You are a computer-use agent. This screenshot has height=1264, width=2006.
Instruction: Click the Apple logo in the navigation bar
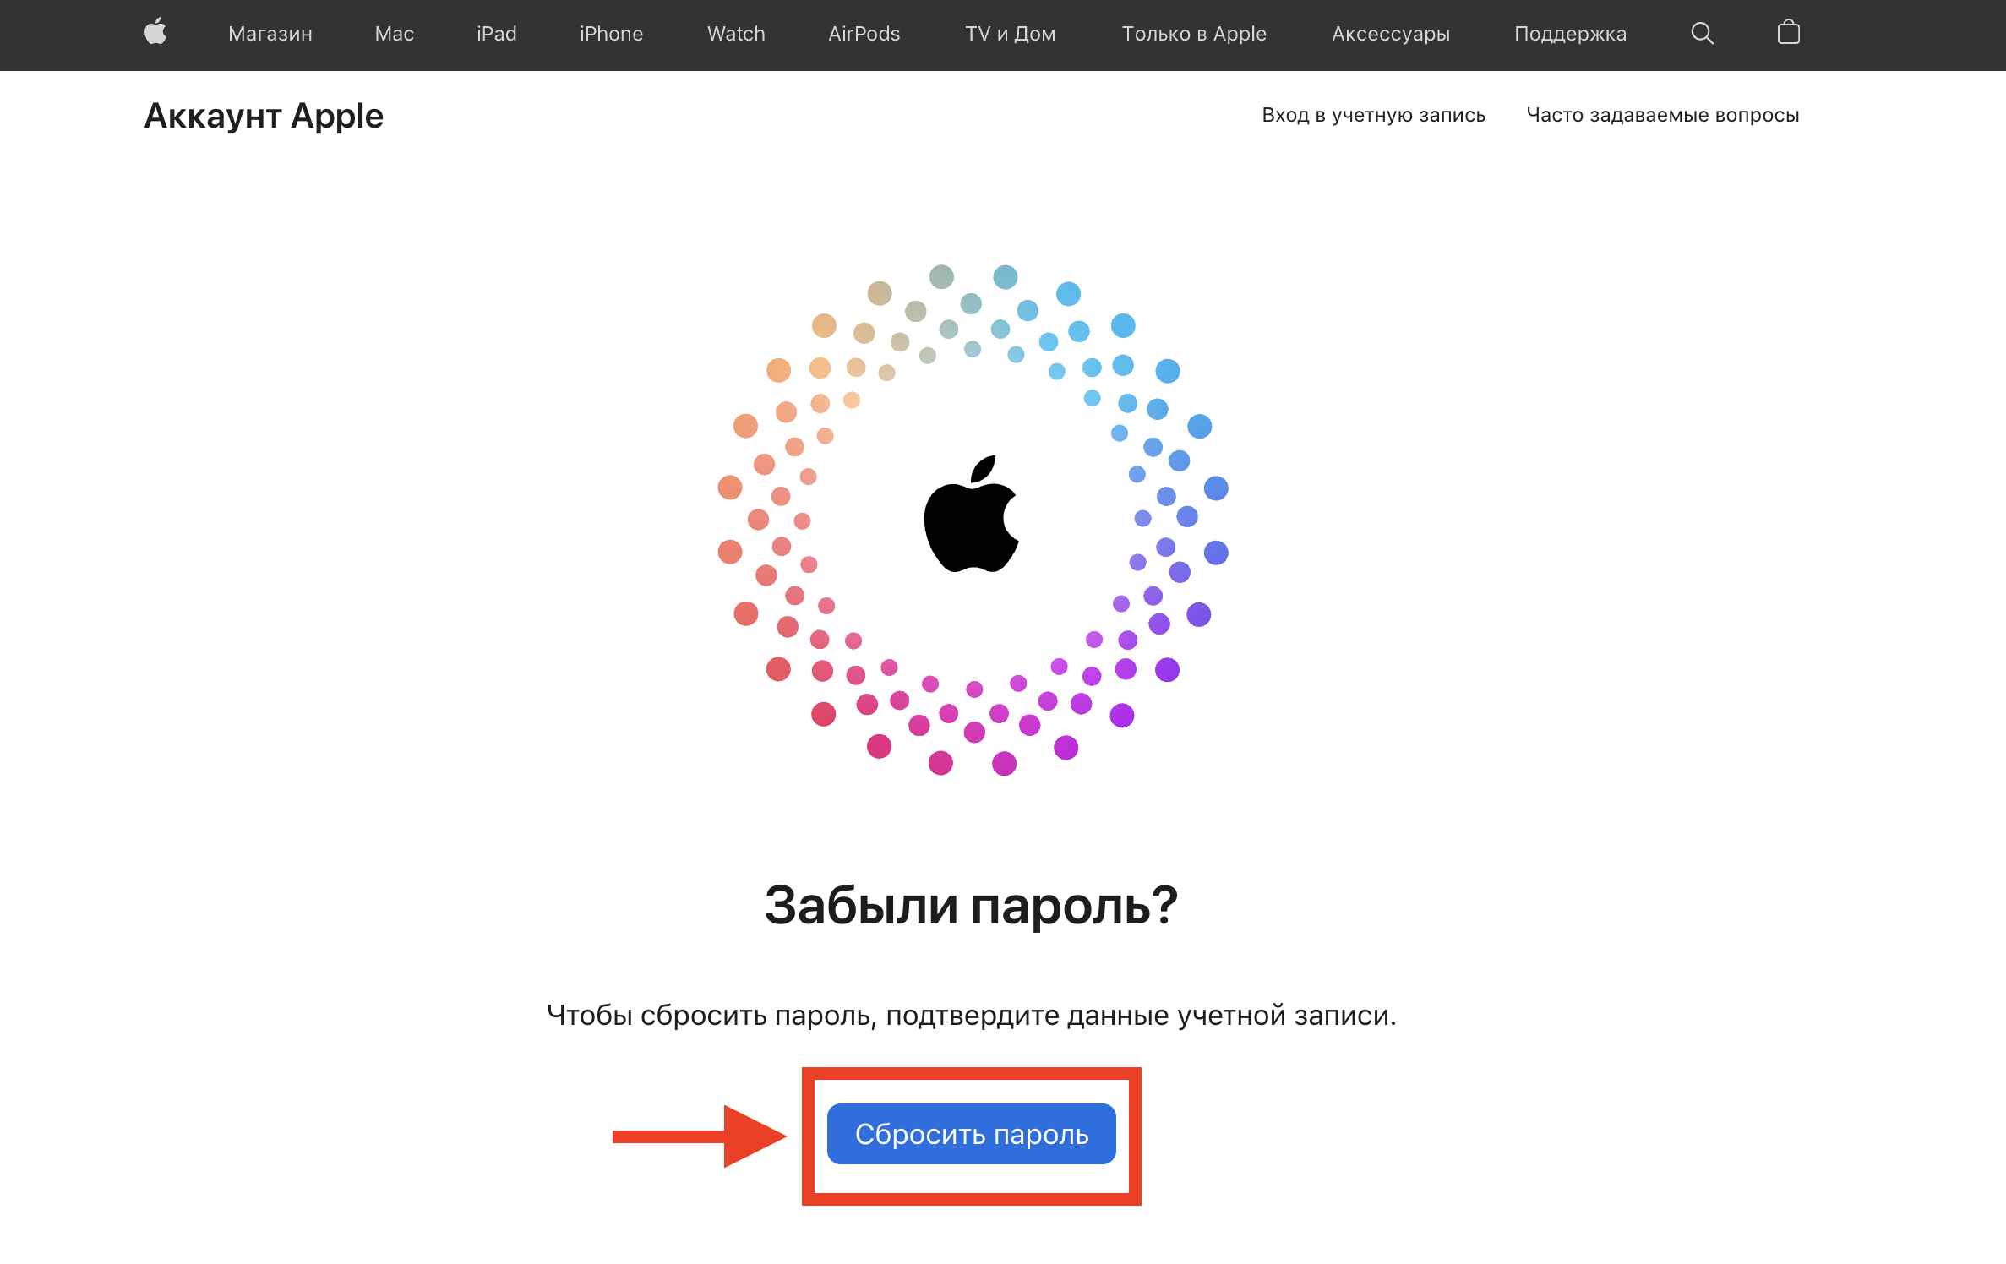[x=155, y=32]
